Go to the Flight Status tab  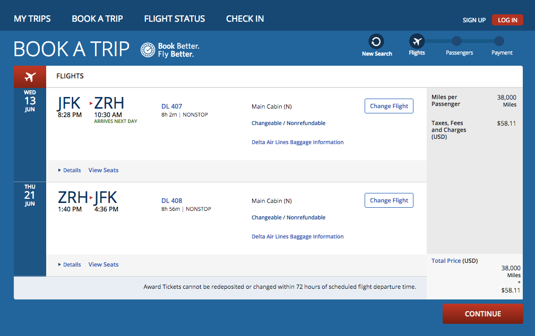pyautogui.click(x=175, y=19)
